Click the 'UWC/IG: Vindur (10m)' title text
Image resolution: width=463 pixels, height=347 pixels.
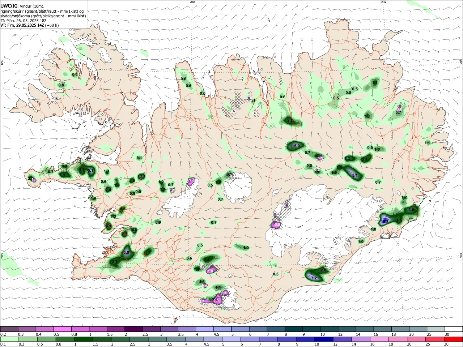[x=22, y=6]
